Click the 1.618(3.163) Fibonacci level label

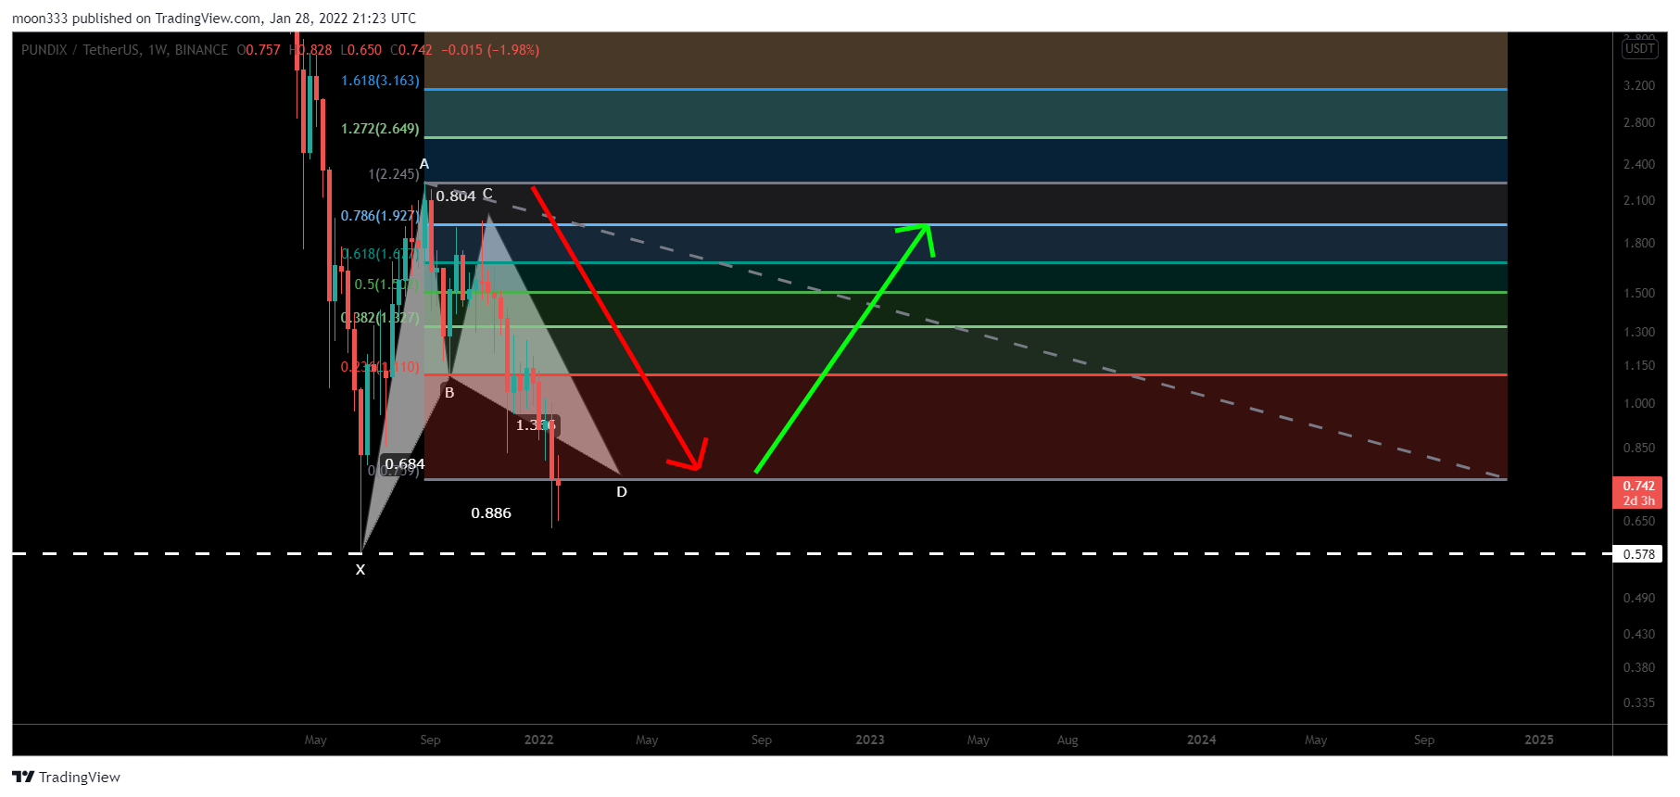click(380, 81)
